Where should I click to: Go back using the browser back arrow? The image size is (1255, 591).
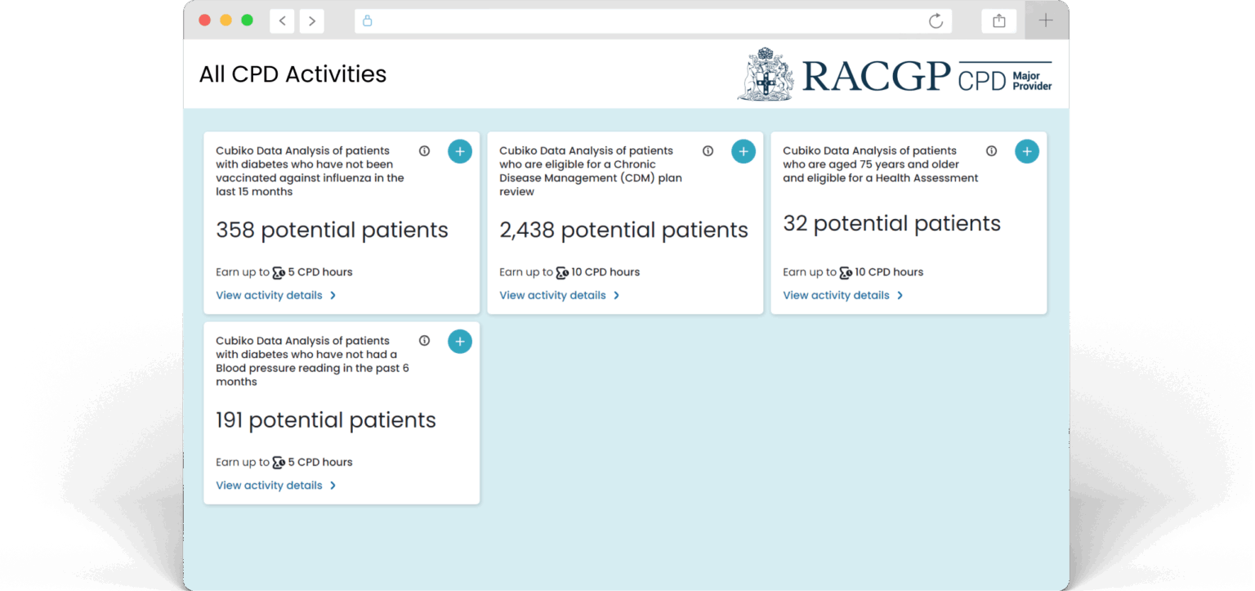[x=282, y=21]
